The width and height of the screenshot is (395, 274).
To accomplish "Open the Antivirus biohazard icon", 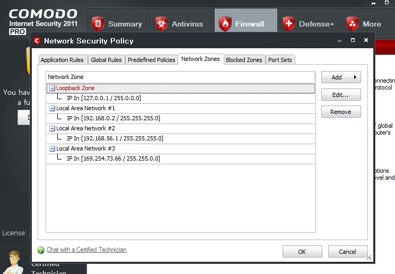I will [x=162, y=24].
